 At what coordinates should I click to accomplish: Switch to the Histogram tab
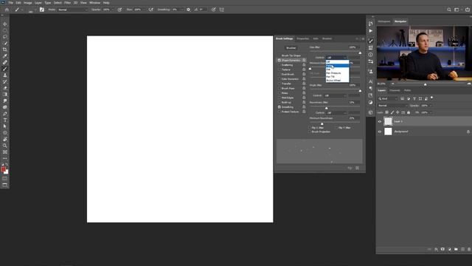[384, 21]
